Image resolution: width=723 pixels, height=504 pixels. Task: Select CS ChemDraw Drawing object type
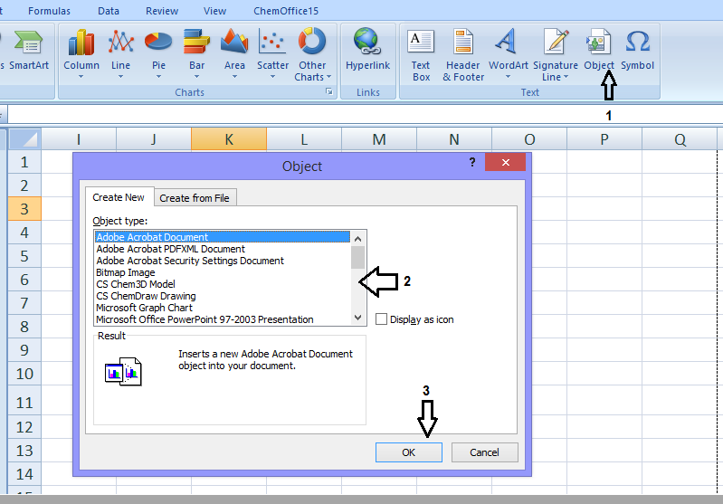click(223, 296)
